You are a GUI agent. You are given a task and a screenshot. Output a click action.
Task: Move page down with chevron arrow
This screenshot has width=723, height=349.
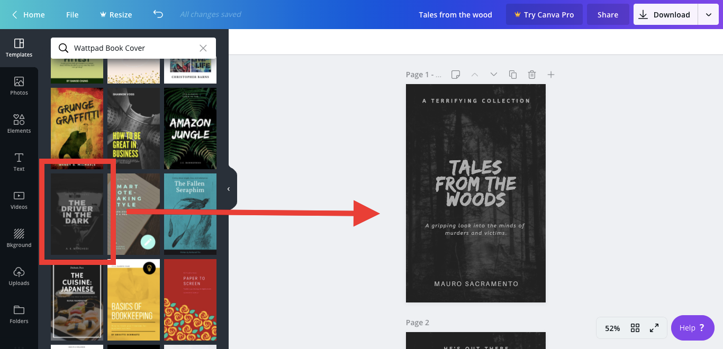coord(494,75)
